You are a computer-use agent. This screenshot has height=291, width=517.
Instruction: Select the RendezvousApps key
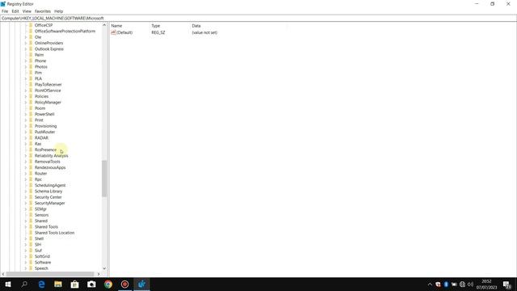coord(50,167)
